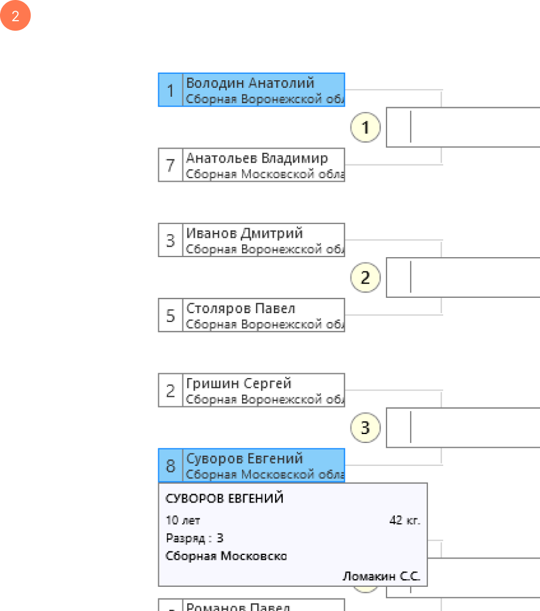Image resolution: width=540 pixels, height=611 pixels.
Task: Click the match 2 winner box
Action: (x=463, y=277)
